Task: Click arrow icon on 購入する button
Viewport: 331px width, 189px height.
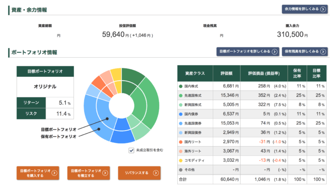Action: (x=54, y=173)
